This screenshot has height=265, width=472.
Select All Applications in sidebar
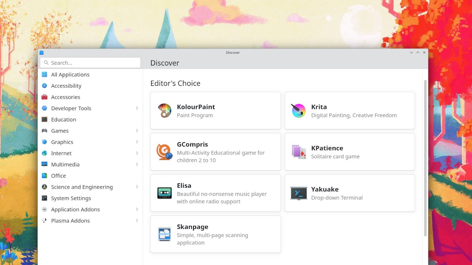pyautogui.click(x=90, y=74)
